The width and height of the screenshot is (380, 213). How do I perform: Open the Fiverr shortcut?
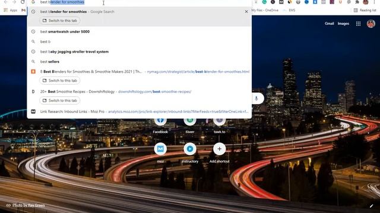click(x=190, y=125)
